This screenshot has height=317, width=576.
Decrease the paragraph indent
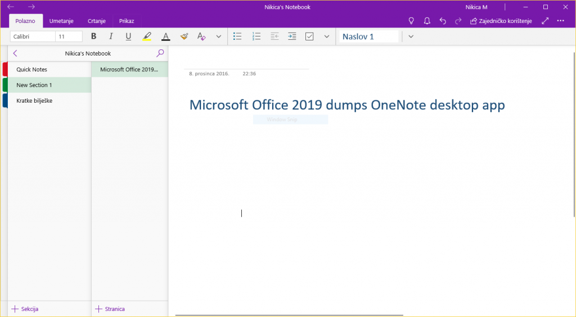point(274,36)
